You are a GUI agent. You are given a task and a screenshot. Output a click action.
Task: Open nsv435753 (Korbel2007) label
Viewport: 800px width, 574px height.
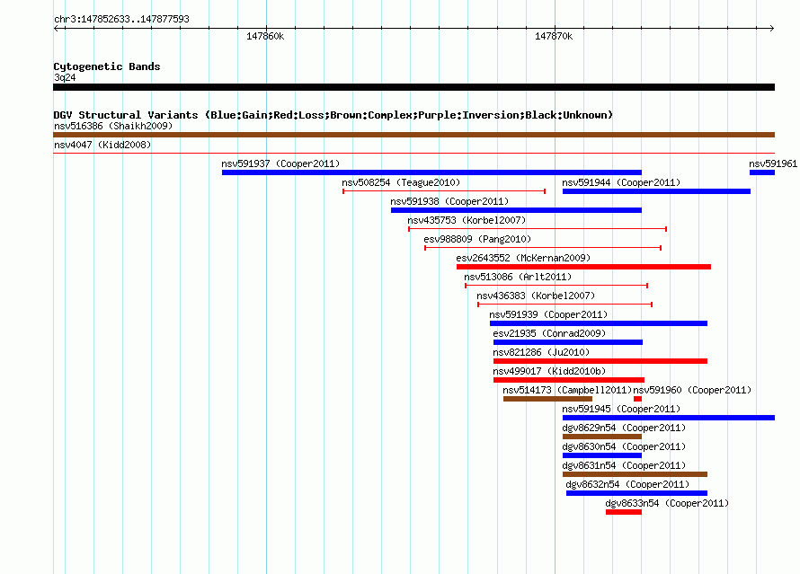467,220
